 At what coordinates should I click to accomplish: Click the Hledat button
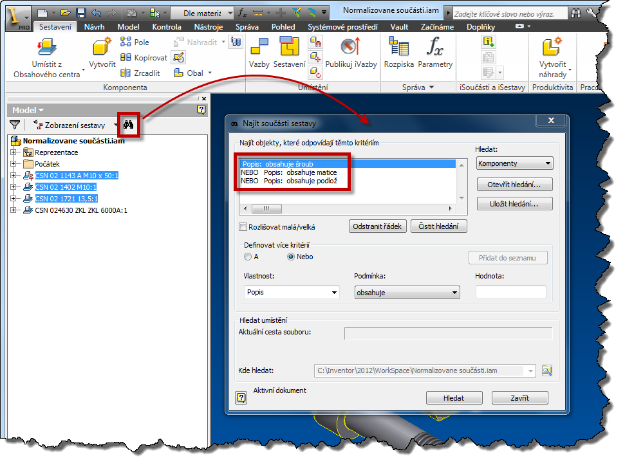pyautogui.click(x=454, y=398)
